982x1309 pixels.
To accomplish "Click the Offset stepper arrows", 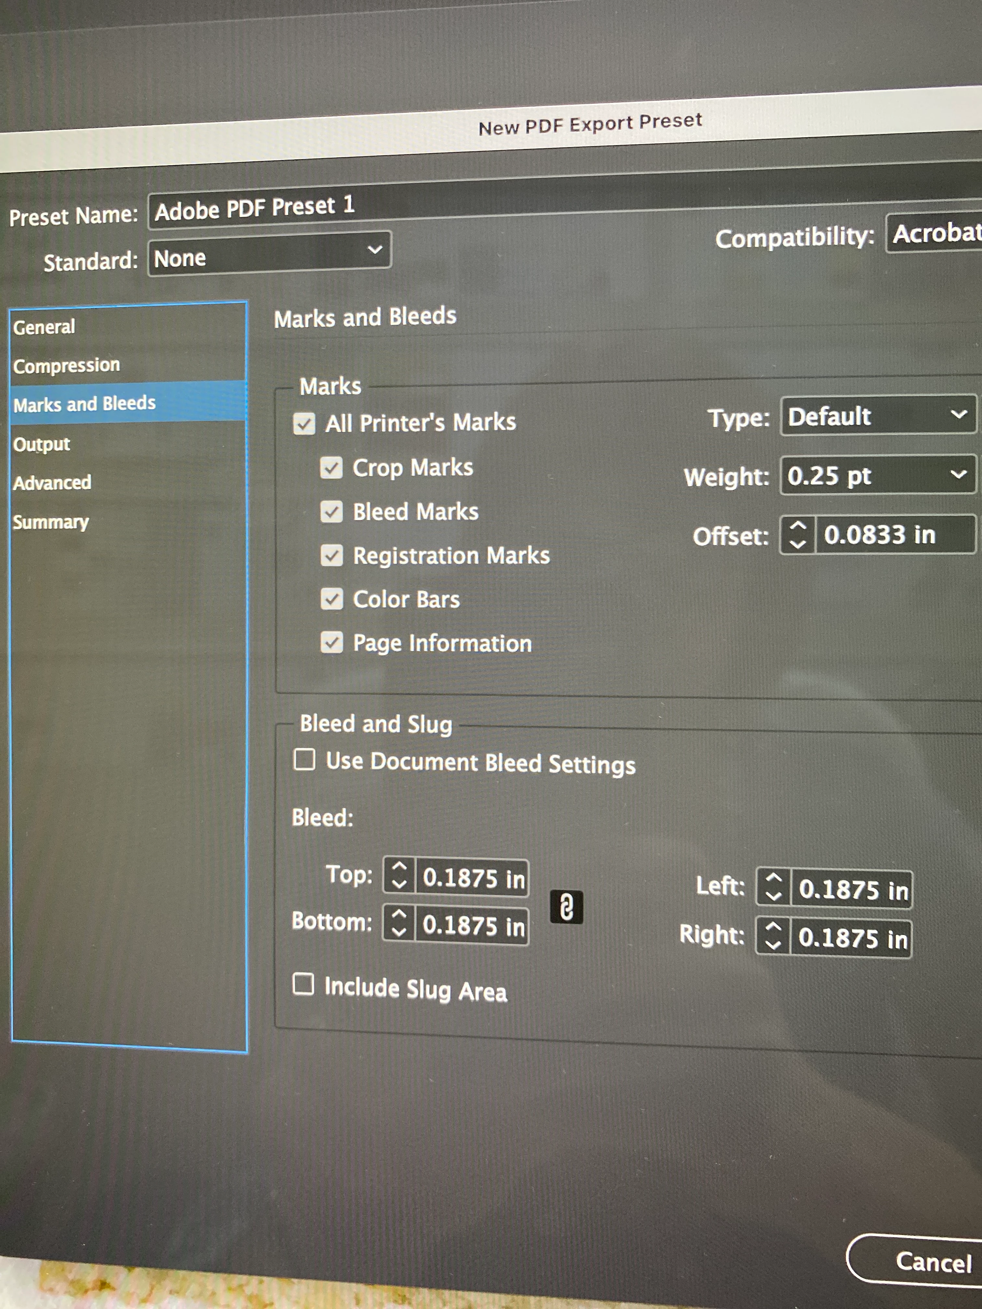I will tap(797, 535).
